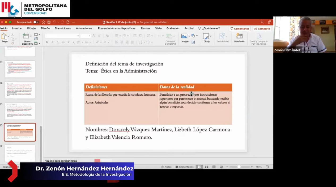Click the numbered list icon
This screenshot has width=336, height=187.
(x=124, y=36)
